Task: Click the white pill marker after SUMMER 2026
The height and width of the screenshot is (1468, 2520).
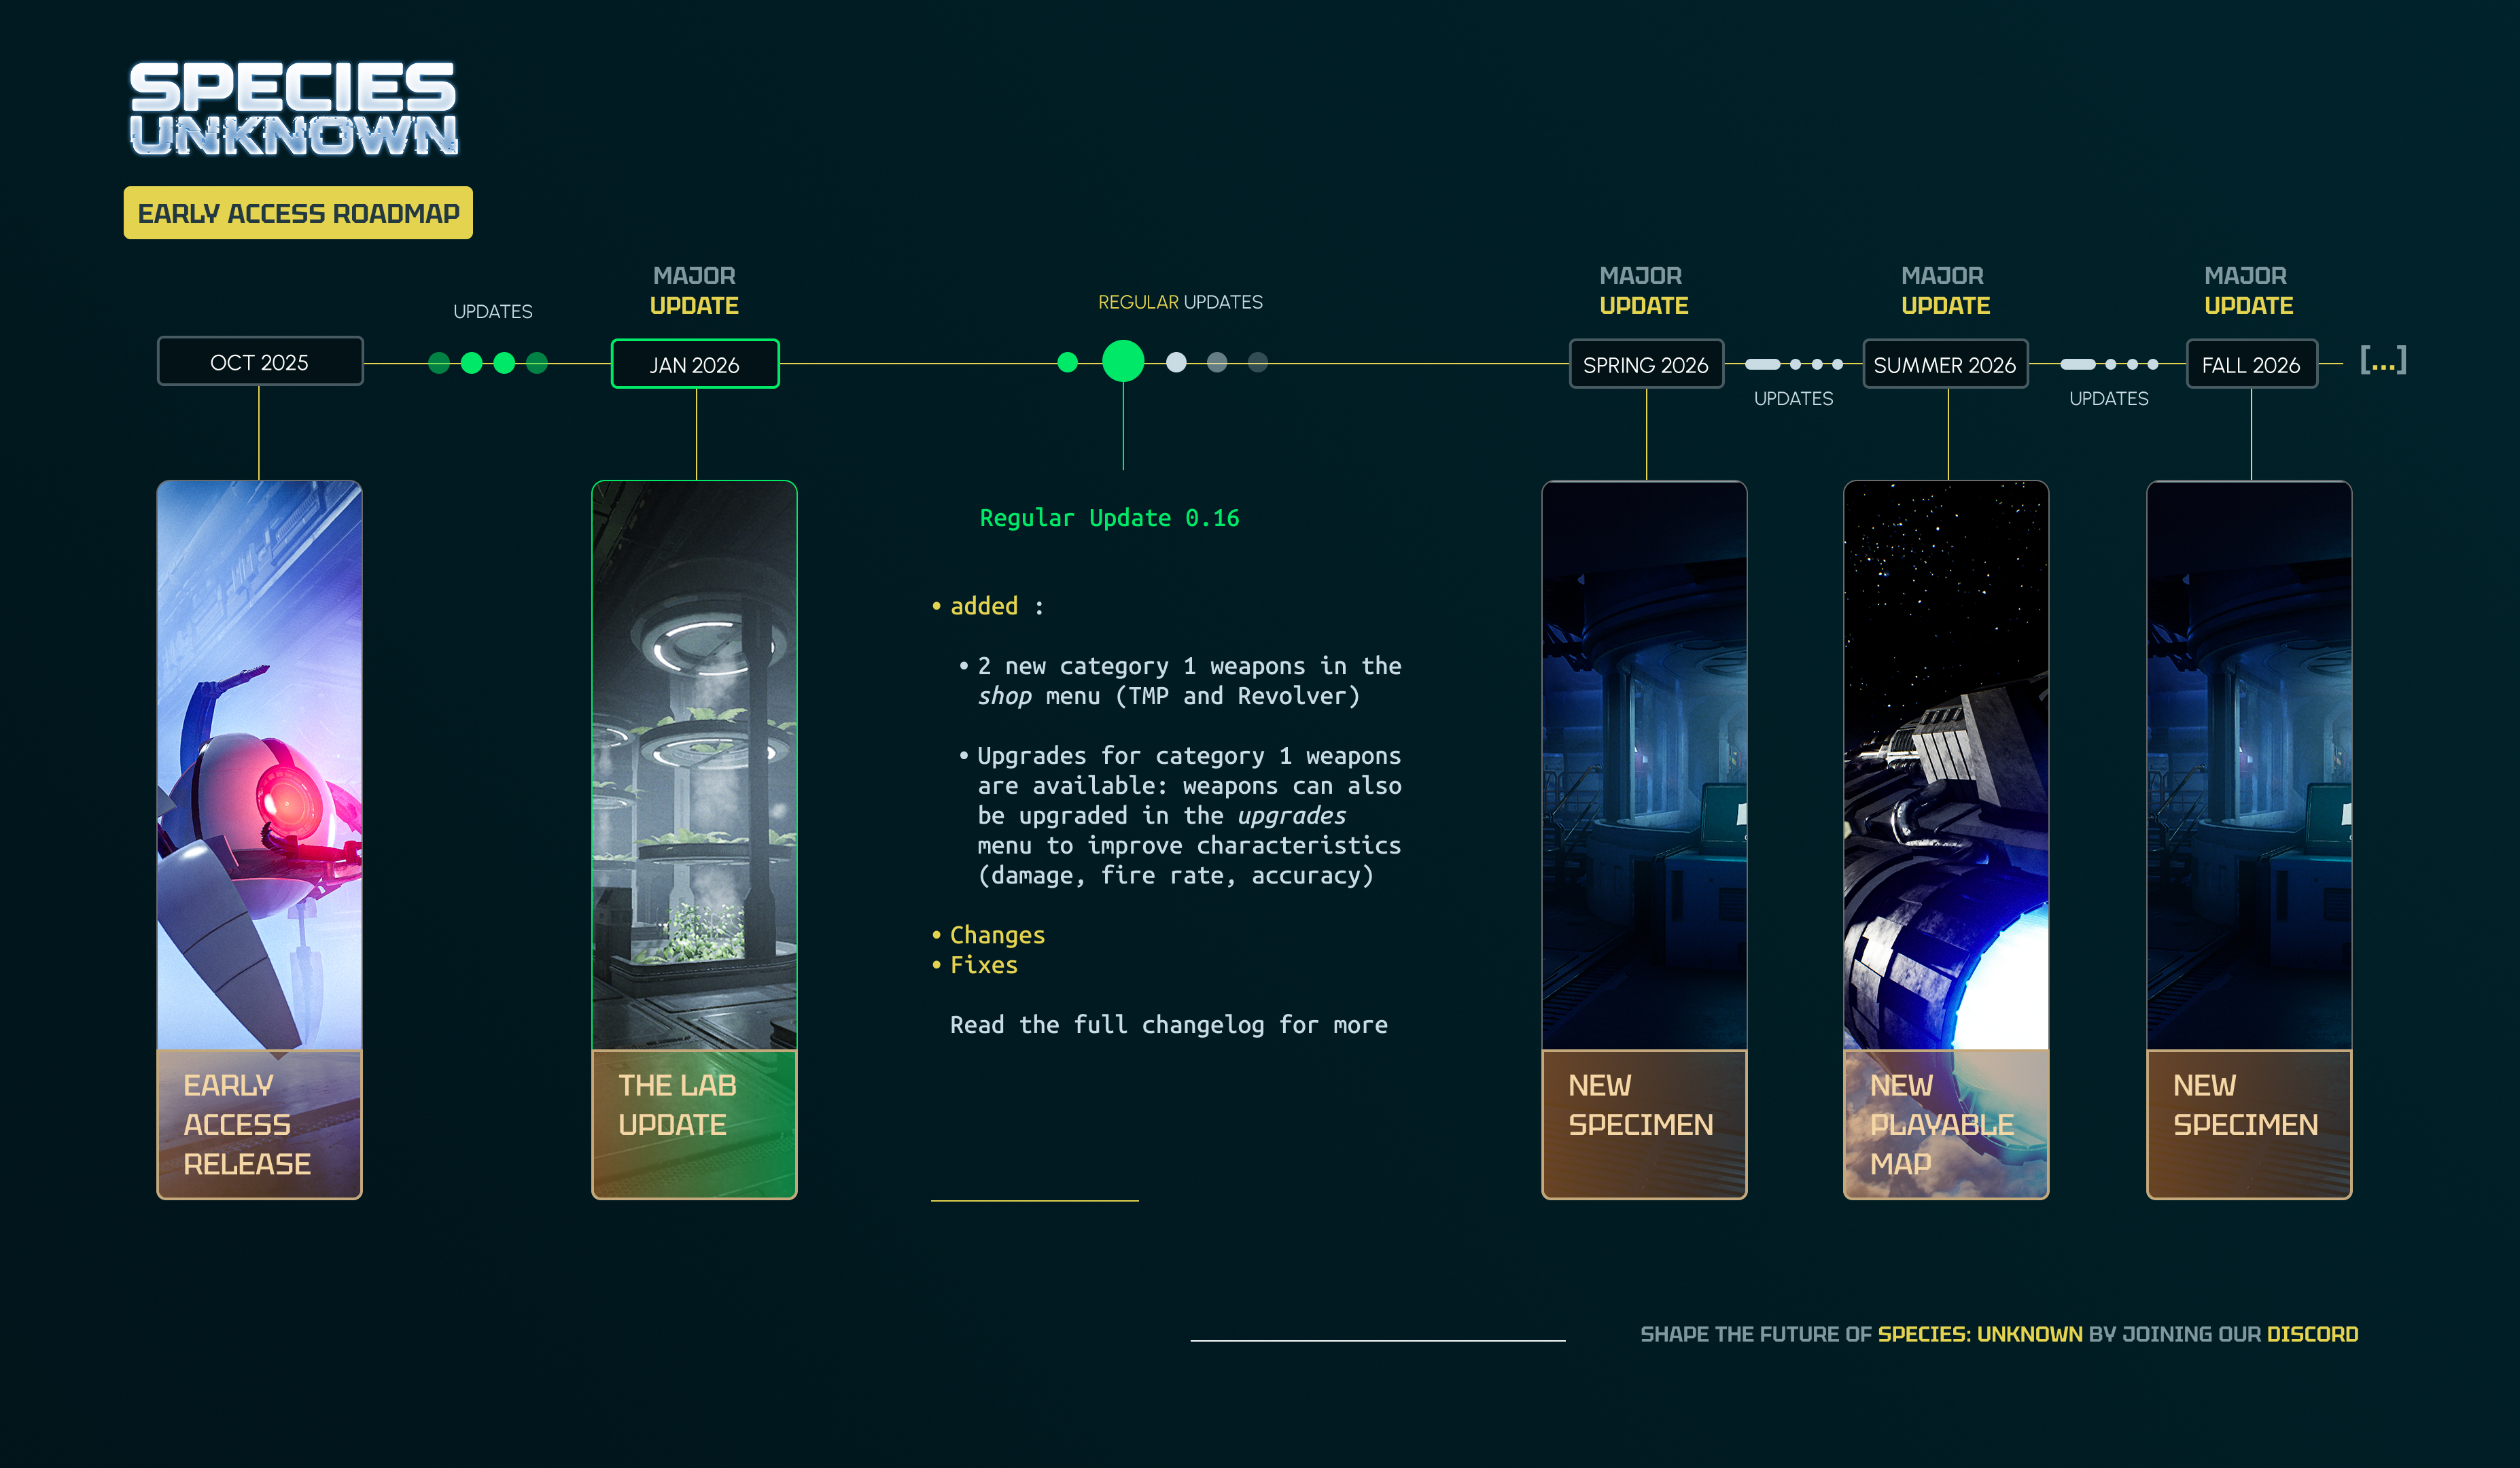Action: pyautogui.click(x=2078, y=364)
